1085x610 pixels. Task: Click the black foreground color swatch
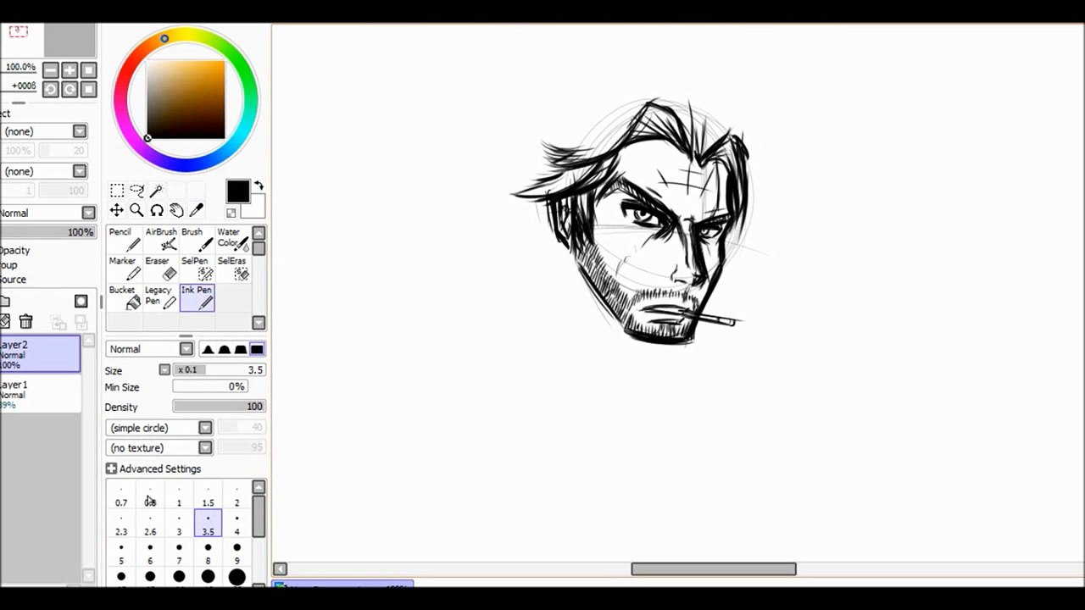236,191
